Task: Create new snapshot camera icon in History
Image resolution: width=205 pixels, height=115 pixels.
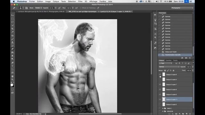Action: point(186,58)
